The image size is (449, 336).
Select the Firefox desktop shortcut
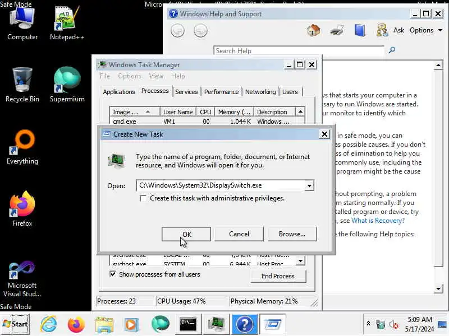[22, 209]
